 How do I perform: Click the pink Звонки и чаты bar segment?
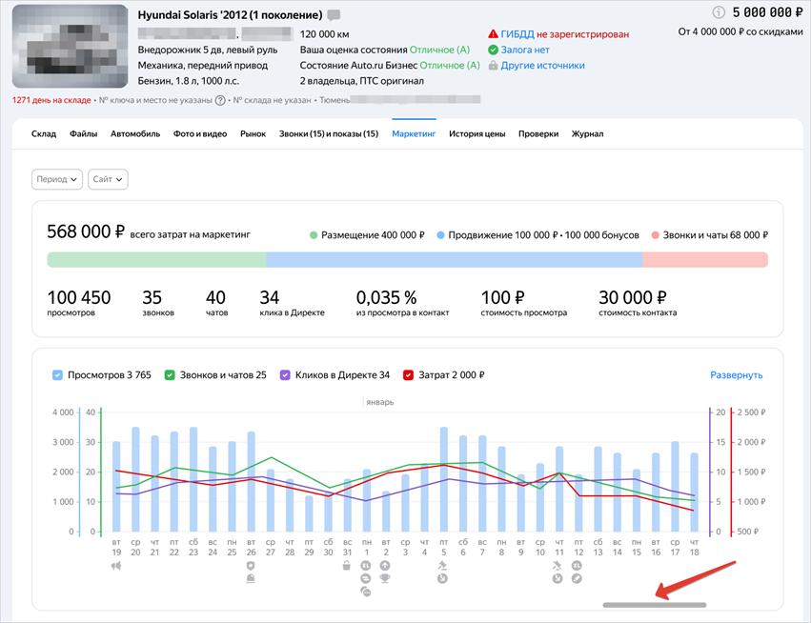tap(705, 259)
